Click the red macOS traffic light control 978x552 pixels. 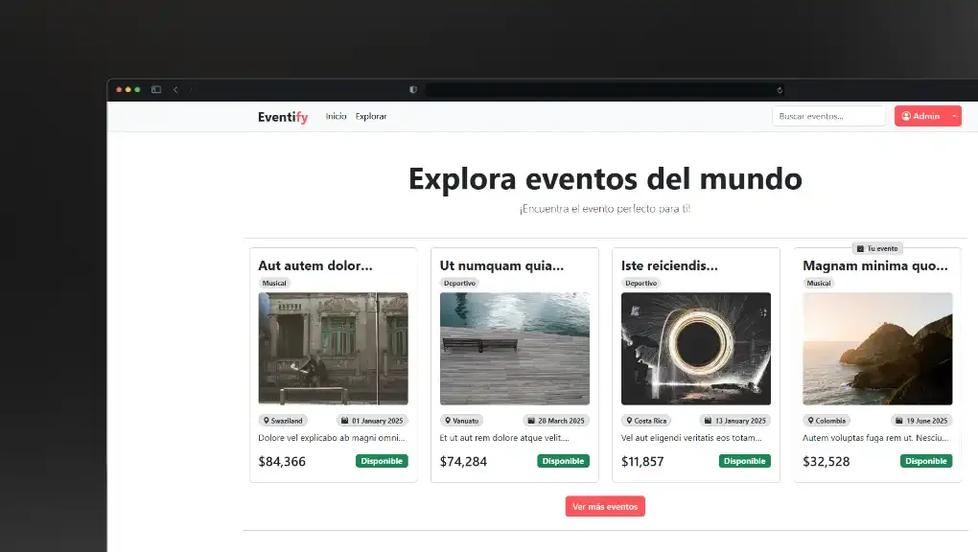119,89
